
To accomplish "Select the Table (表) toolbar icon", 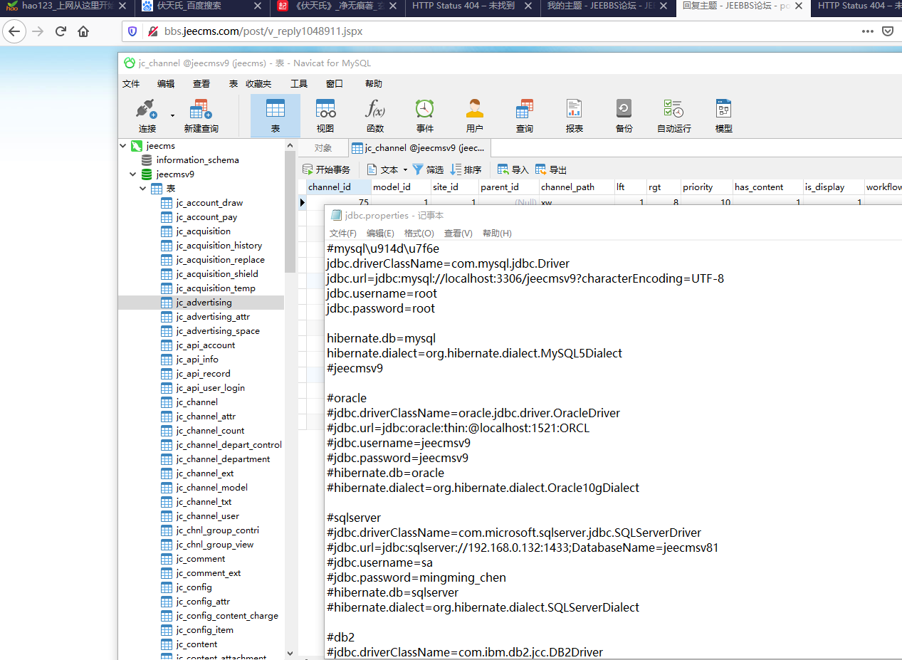I will (276, 116).
